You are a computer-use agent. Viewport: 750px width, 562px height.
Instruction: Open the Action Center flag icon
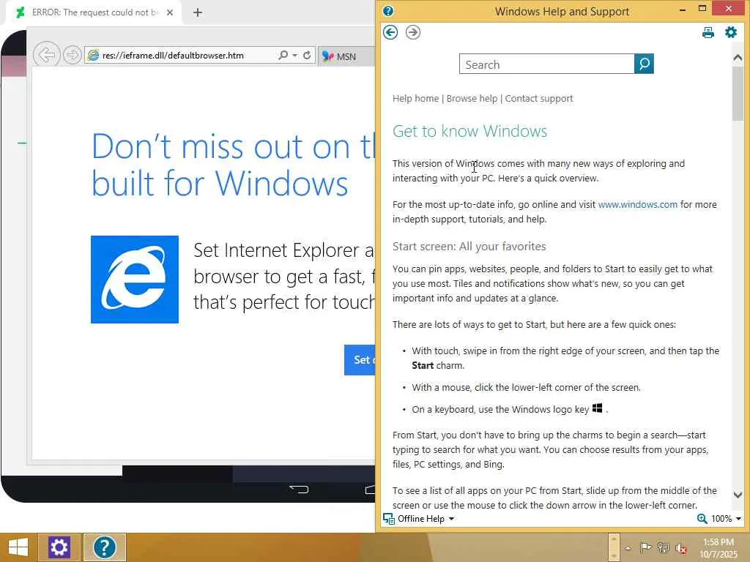pyautogui.click(x=645, y=547)
